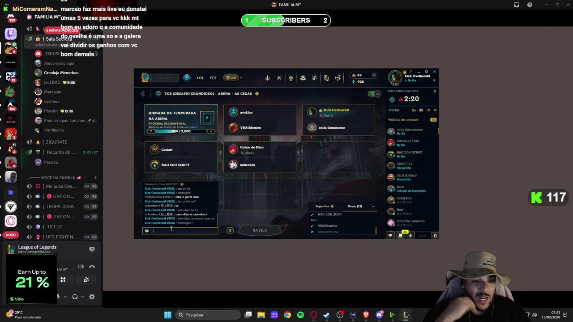573x322 pixels.
Task: Click the new folder icon in Social
Action: [421, 110]
